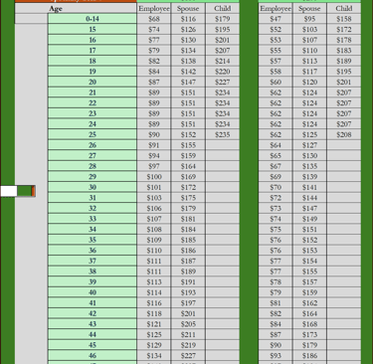The width and height of the screenshot is (373, 364).
Task: Click the age 30 label cell
Action: point(93,187)
